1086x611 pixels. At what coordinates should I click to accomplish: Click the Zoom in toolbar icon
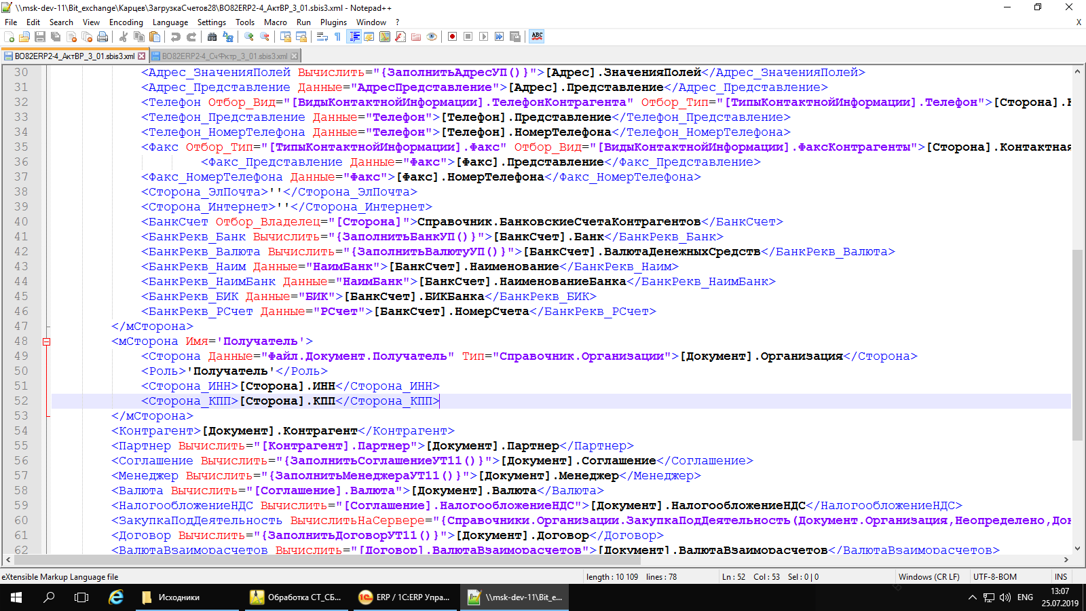[249, 37]
